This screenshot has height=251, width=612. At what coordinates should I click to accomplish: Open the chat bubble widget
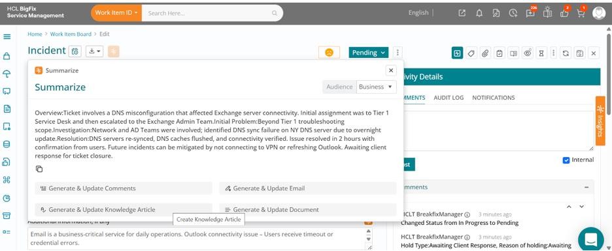click(591, 239)
